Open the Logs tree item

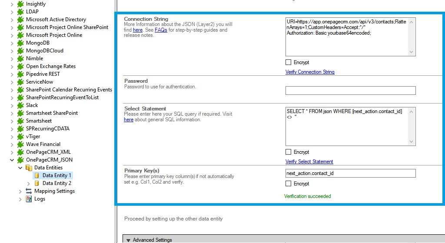point(40,199)
